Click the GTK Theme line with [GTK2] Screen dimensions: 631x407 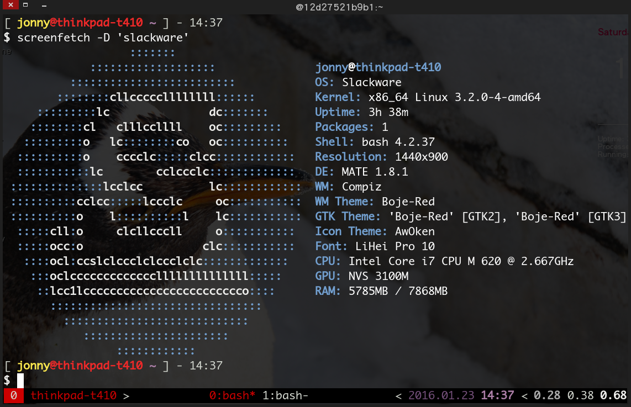pyautogui.click(x=470, y=216)
